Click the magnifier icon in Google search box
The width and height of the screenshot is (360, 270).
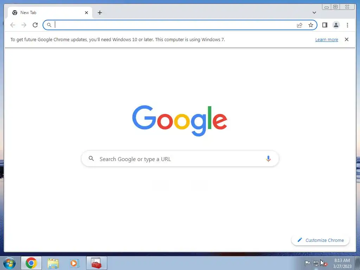coord(91,159)
